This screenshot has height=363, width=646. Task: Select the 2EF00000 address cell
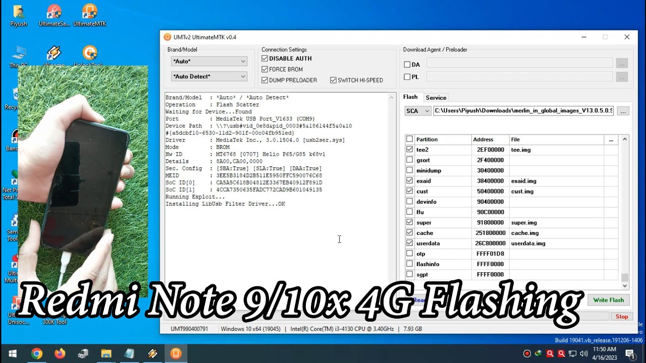pyautogui.click(x=490, y=150)
